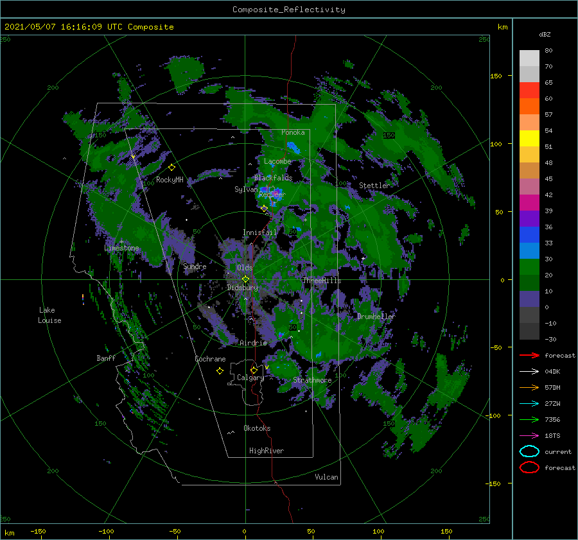
Task: Click the green 7356 arrow icon
Action: coord(529,419)
